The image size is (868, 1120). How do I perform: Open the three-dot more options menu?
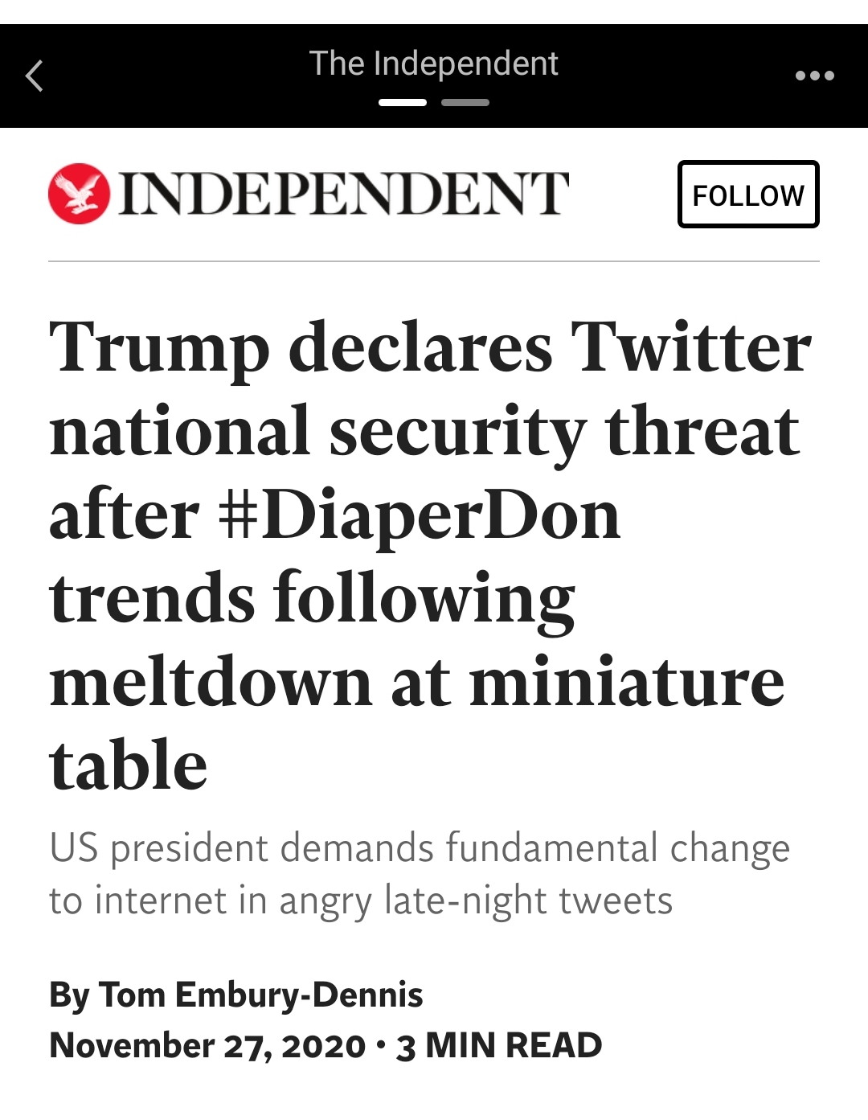814,76
